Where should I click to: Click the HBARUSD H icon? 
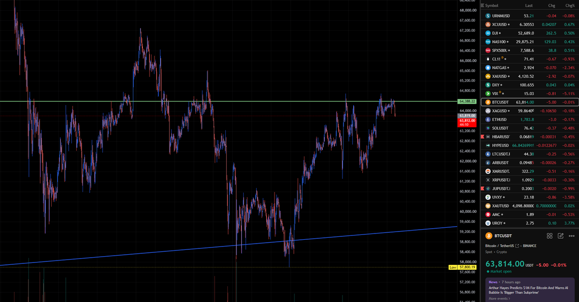tap(488, 137)
